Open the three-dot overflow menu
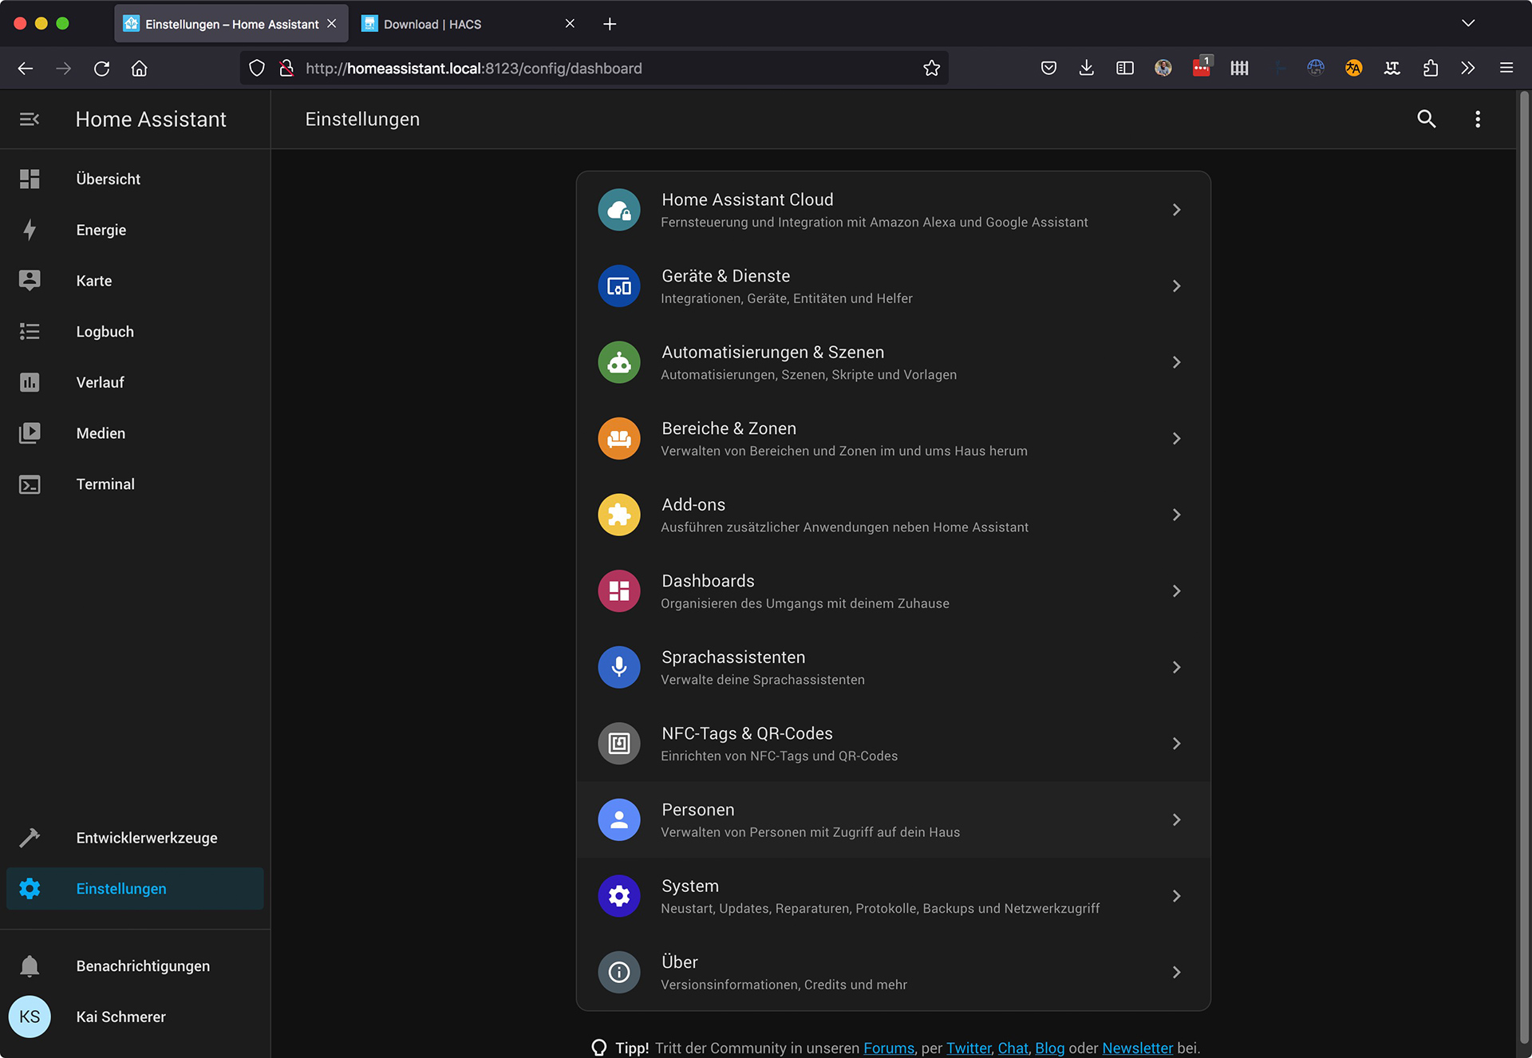1532x1058 pixels. coord(1478,119)
